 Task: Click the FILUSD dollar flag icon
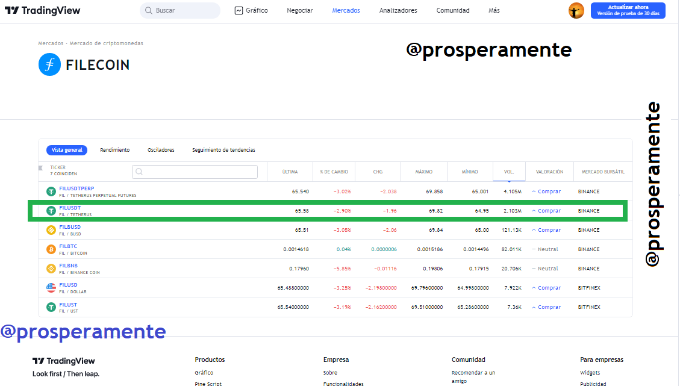point(51,288)
